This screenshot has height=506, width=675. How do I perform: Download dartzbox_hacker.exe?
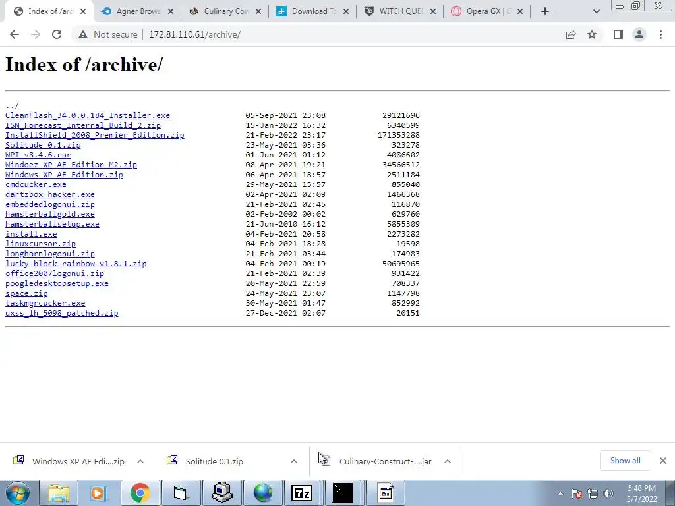(50, 194)
